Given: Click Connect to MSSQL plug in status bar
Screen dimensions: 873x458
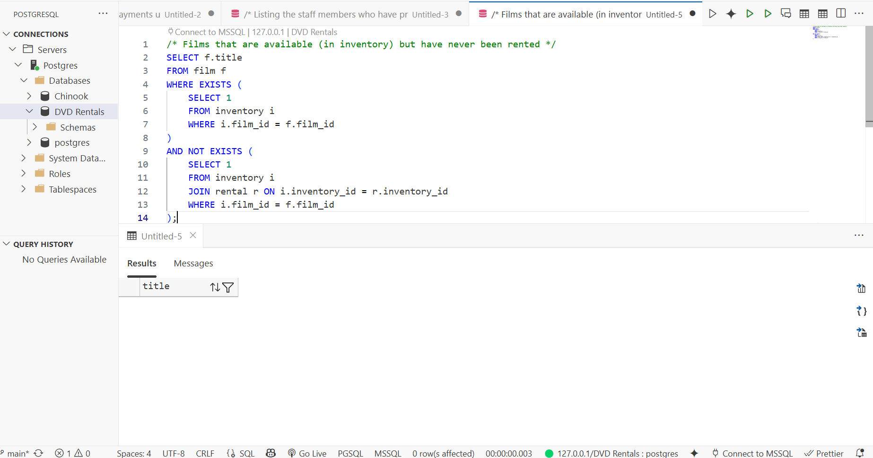Looking at the screenshot, I should 752,453.
